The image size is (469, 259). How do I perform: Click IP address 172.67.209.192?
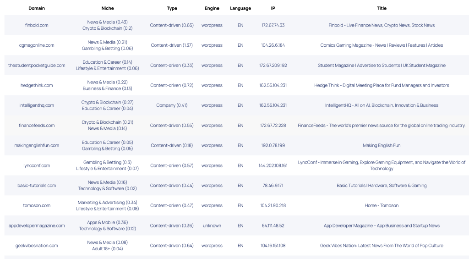[273, 65]
